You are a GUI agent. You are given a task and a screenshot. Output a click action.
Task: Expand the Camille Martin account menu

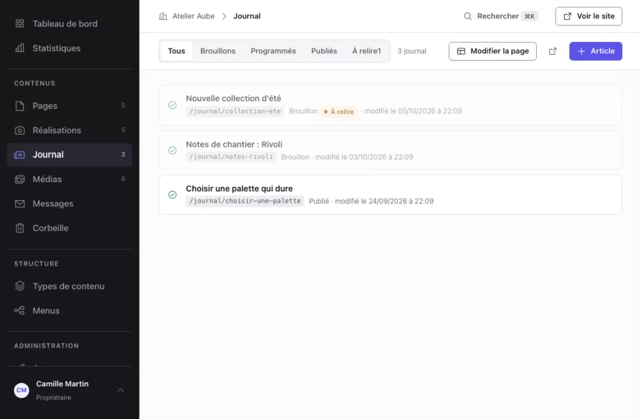pos(121,390)
